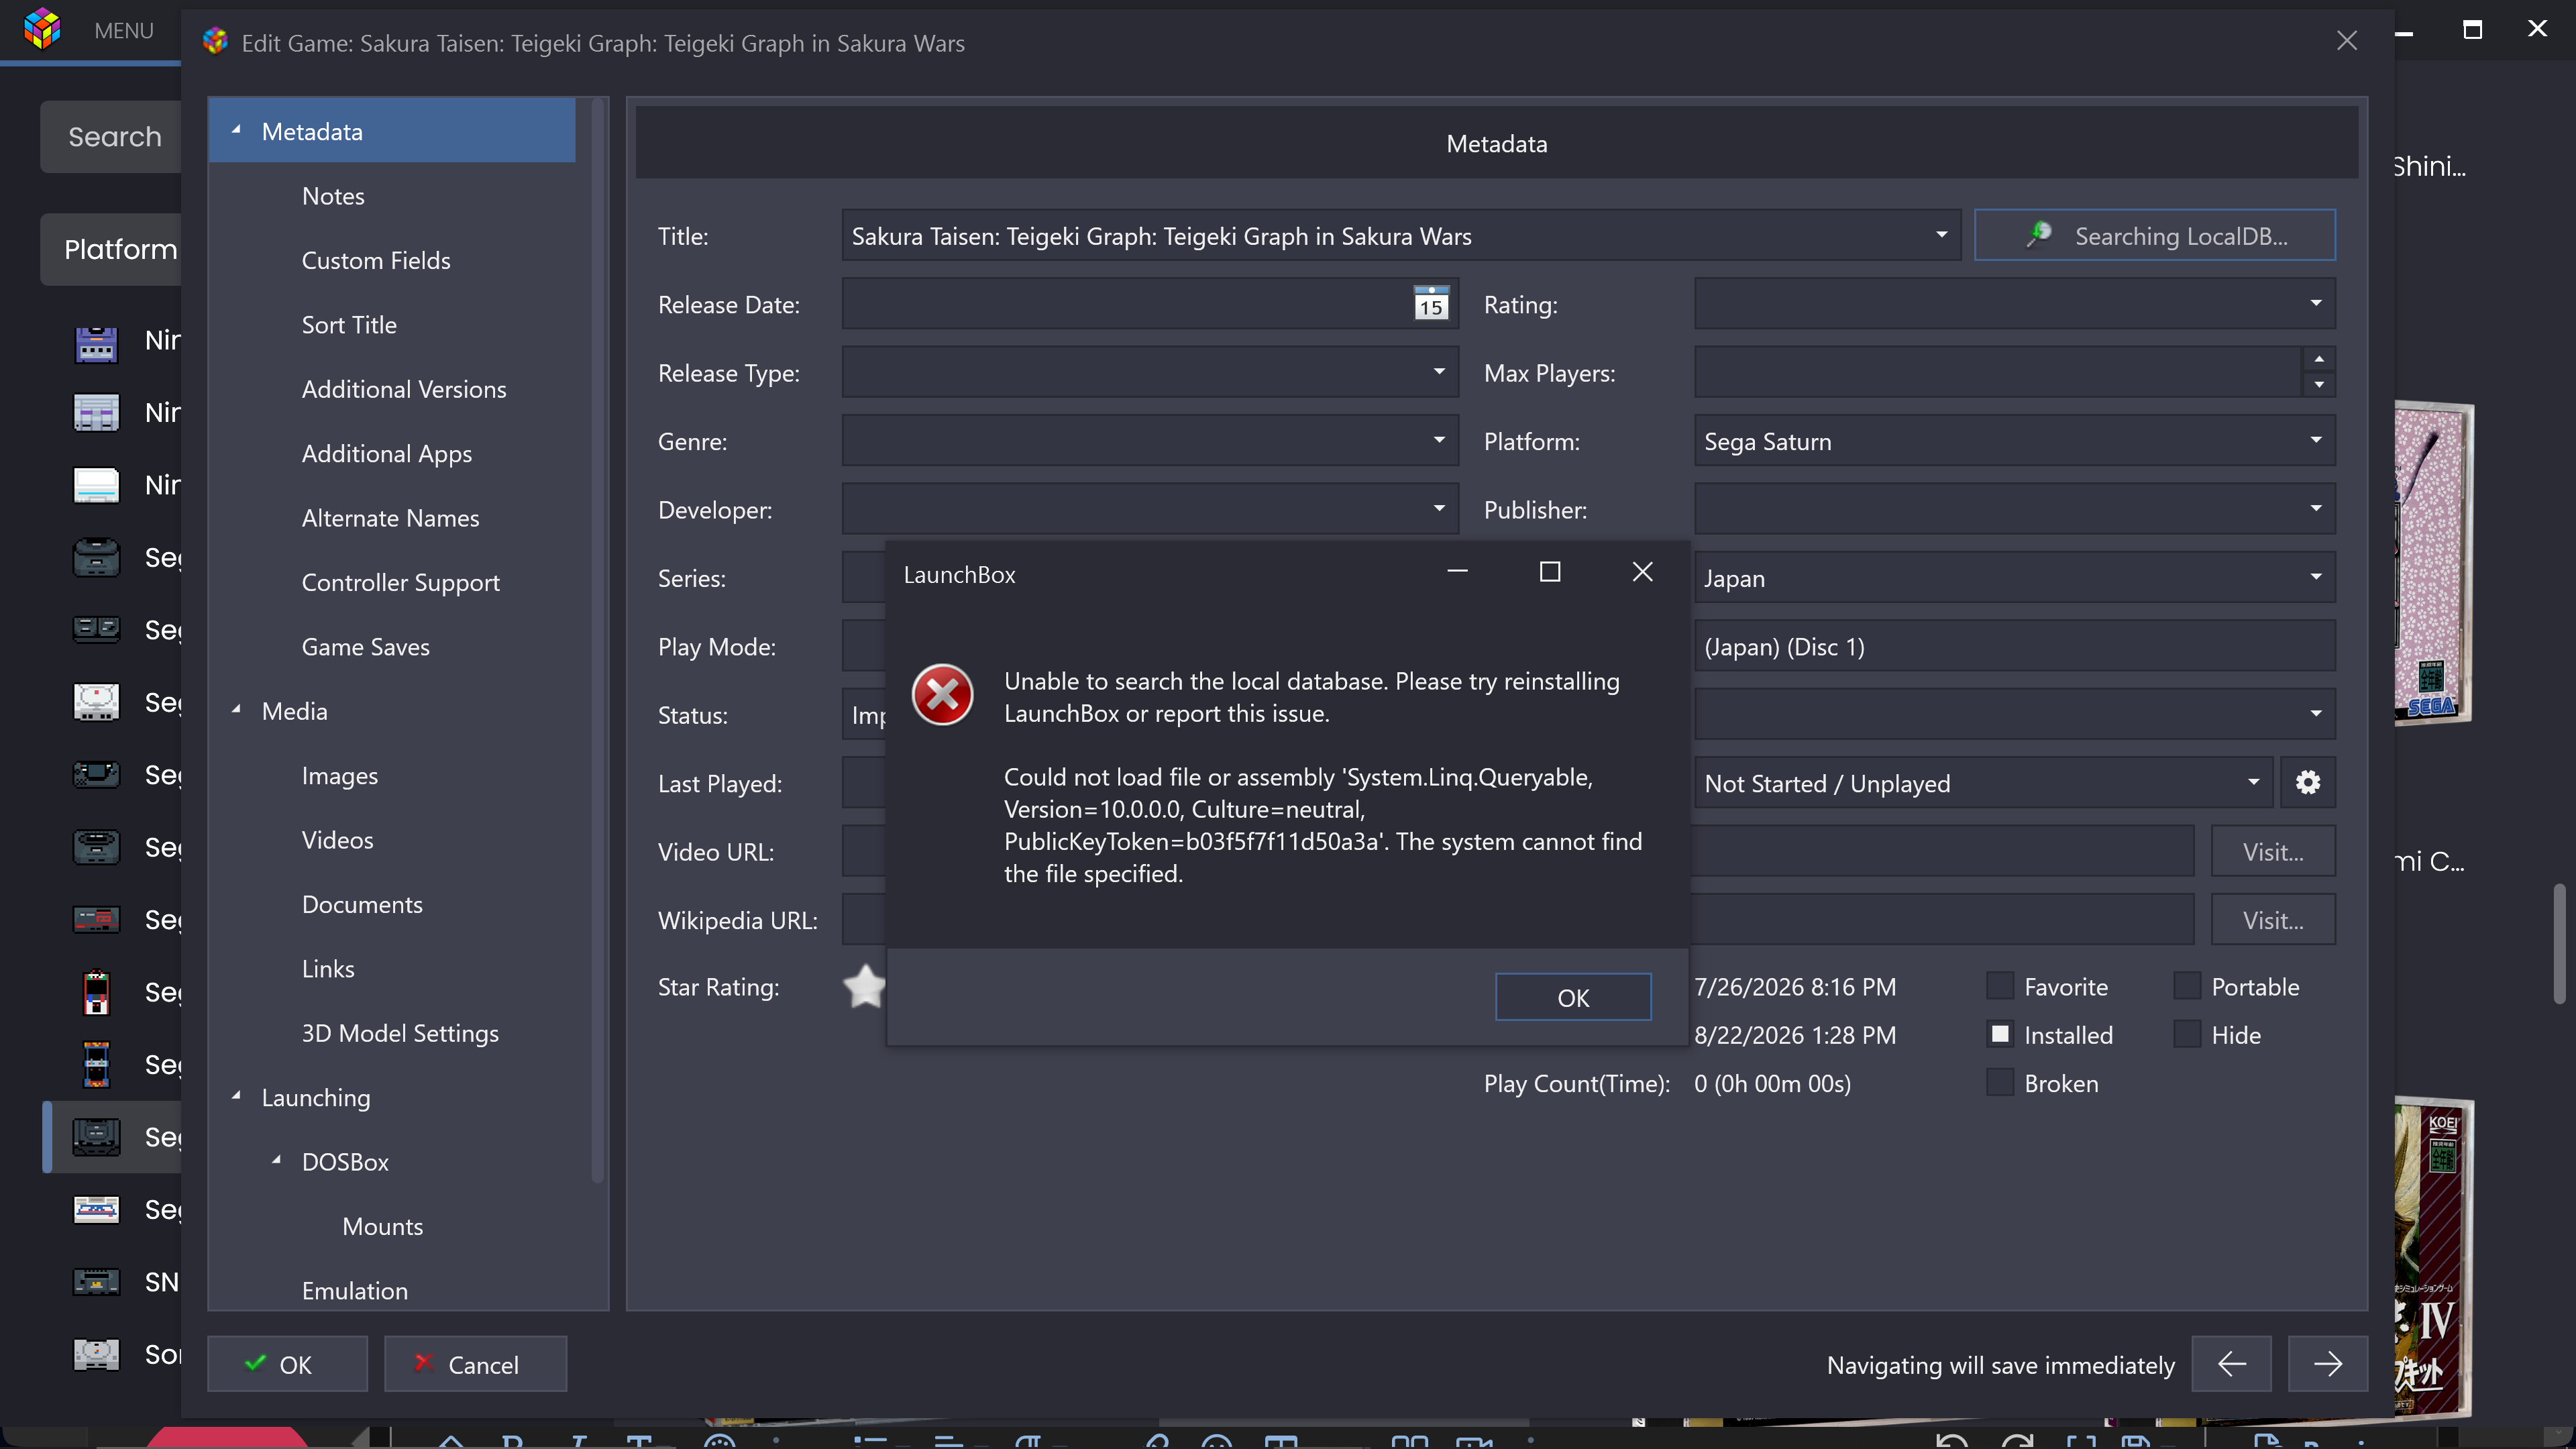Collapse the DOSBox tree node

276,1160
